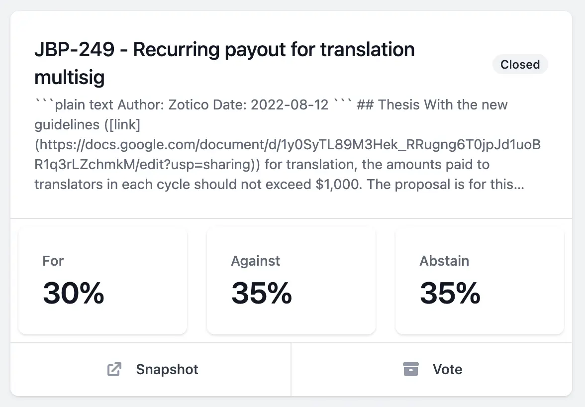Click the Vote archive box icon
The image size is (585, 407).
click(410, 370)
